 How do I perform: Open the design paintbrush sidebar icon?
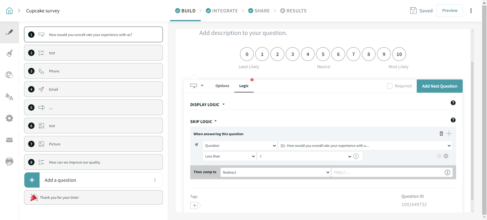(x=9, y=53)
